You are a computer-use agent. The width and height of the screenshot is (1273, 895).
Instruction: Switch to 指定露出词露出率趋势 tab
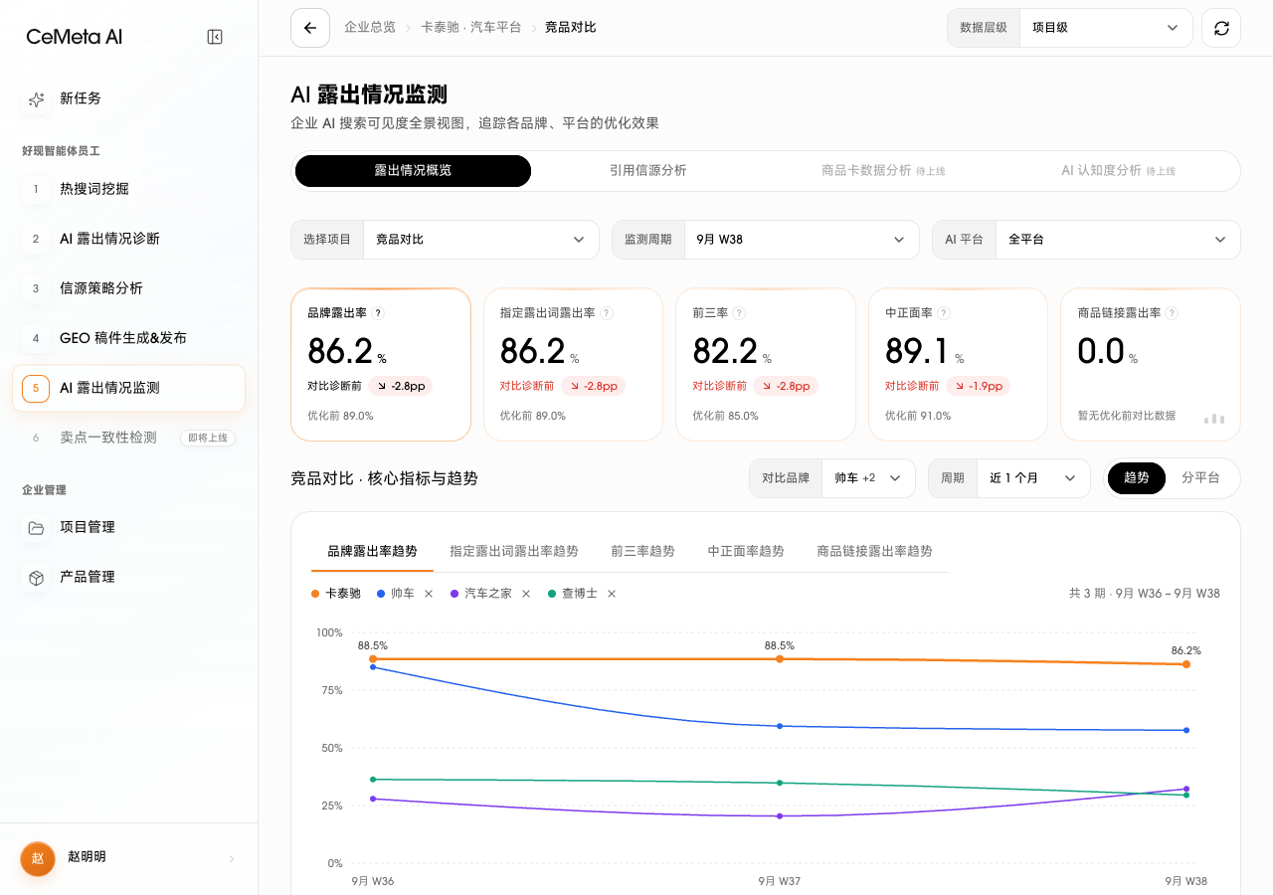514,551
